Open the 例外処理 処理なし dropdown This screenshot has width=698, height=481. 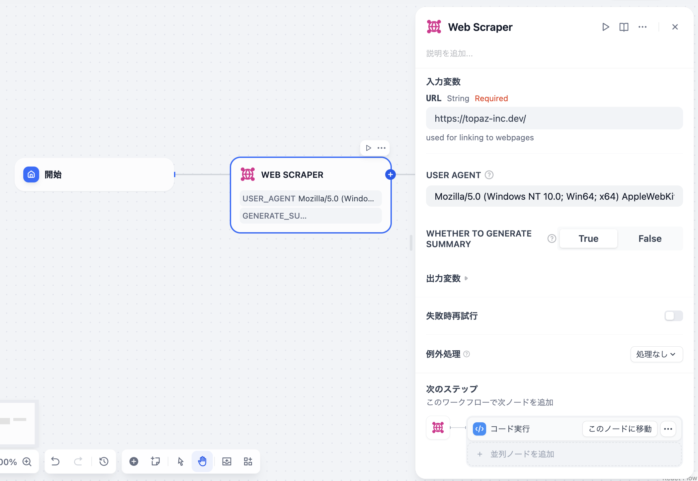pyautogui.click(x=656, y=354)
